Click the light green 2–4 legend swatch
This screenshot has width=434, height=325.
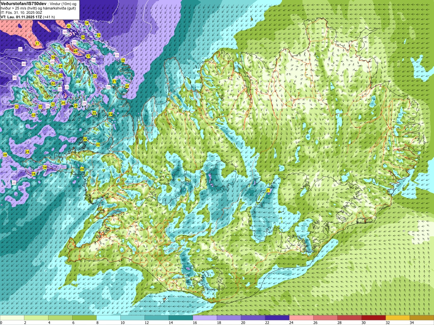(36, 318)
